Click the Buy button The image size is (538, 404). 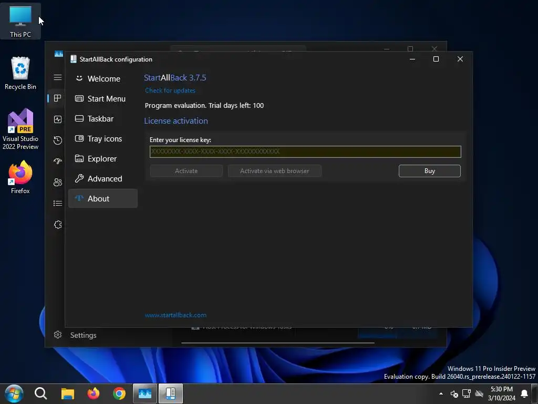click(430, 171)
